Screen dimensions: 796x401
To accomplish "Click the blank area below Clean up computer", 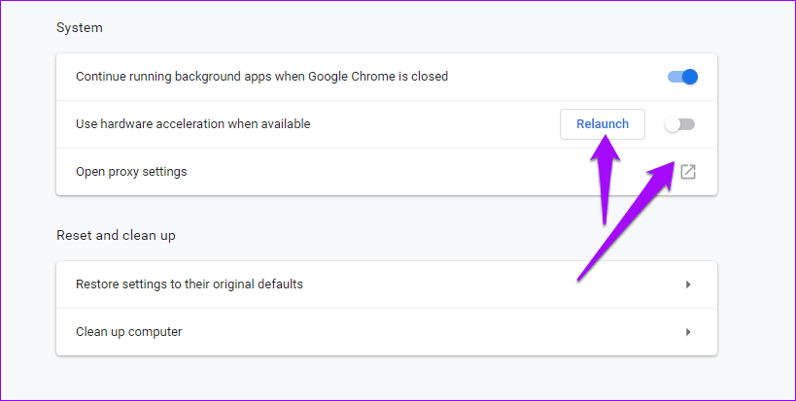I will 389,379.
